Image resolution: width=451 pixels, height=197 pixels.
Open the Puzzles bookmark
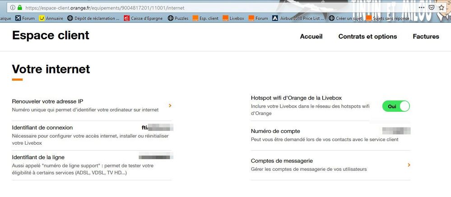point(178,18)
